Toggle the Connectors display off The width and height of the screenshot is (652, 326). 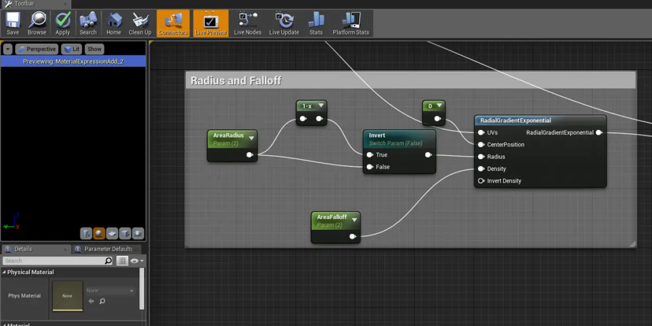click(173, 24)
